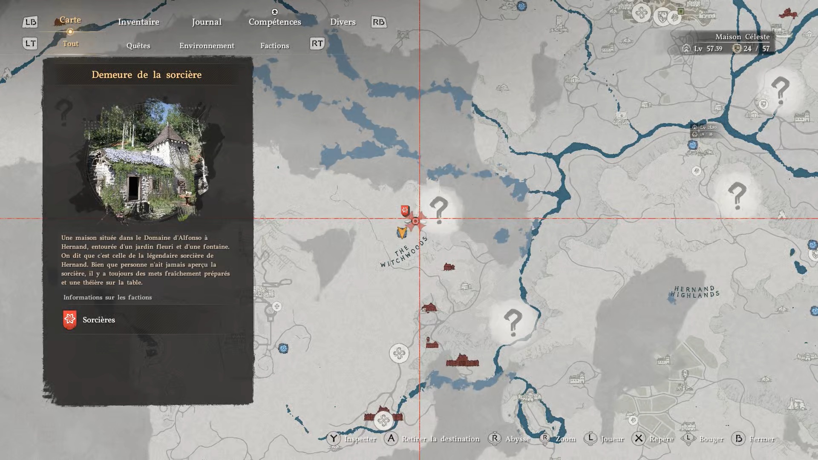Viewport: 818px width, 460px height.
Task: Click the question mark by the river
Action: [513, 322]
